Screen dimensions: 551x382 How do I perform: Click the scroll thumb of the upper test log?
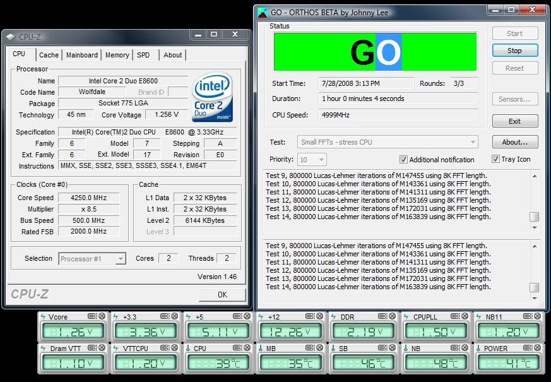click(534, 217)
